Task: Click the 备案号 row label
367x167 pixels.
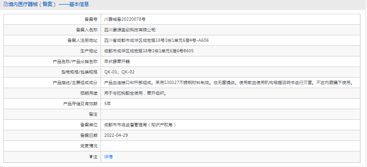Action: click(91, 19)
